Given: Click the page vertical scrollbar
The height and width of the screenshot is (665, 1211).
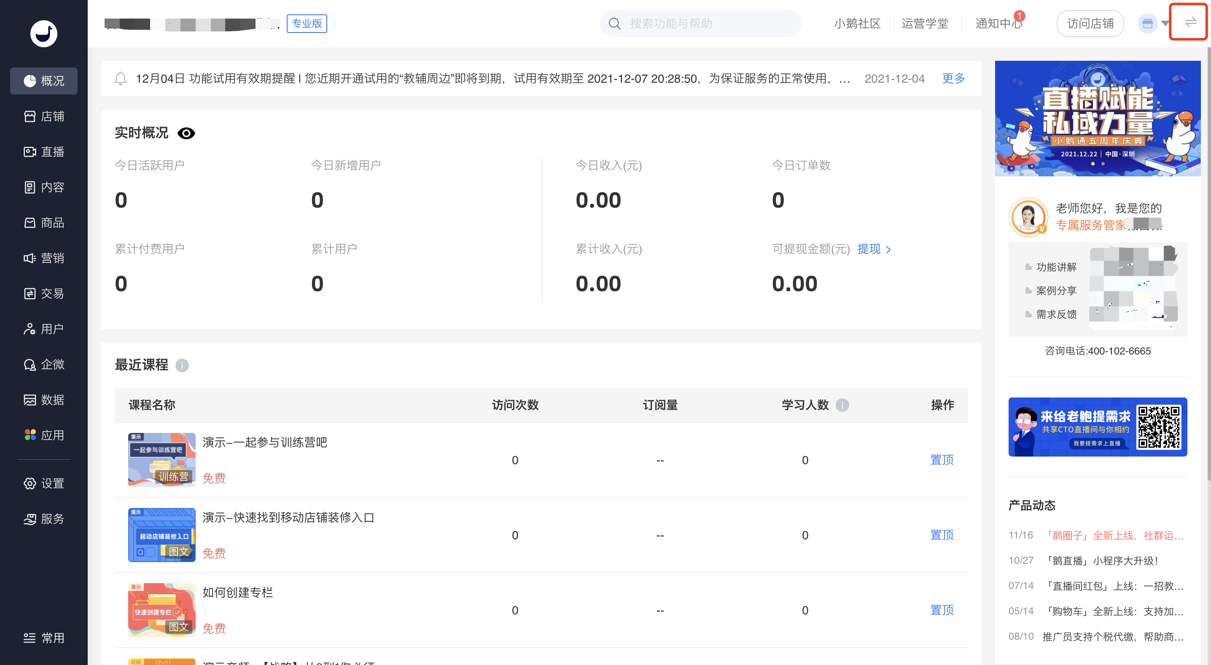Looking at the screenshot, I should tap(1208, 263).
